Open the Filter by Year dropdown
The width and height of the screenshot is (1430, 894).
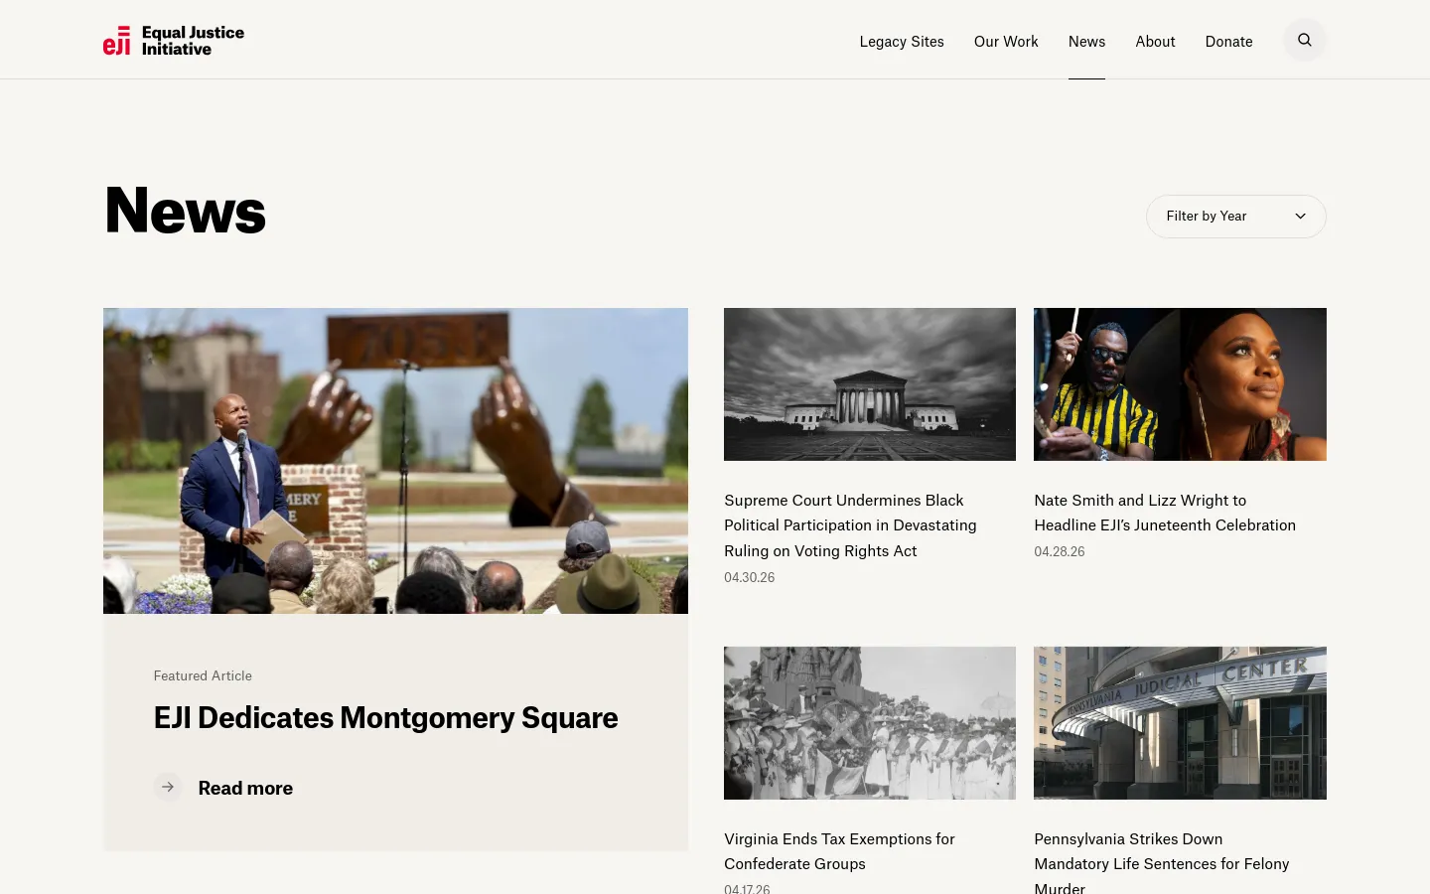(1236, 217)
